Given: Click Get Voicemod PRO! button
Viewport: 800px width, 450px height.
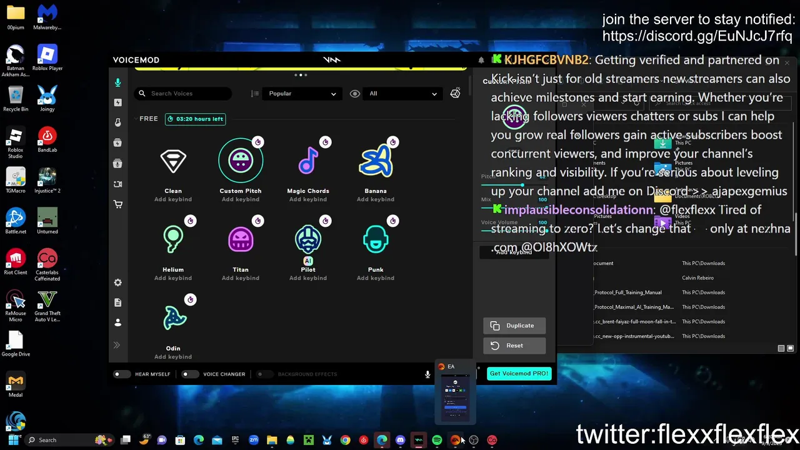Looking at the screenshot, I should pos(519,374).
